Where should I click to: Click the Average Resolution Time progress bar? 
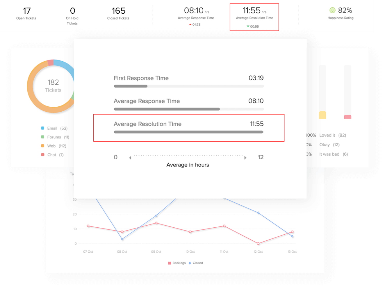[189, 132]
